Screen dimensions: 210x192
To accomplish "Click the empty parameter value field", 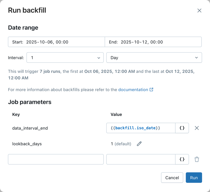I will point(141,159).
